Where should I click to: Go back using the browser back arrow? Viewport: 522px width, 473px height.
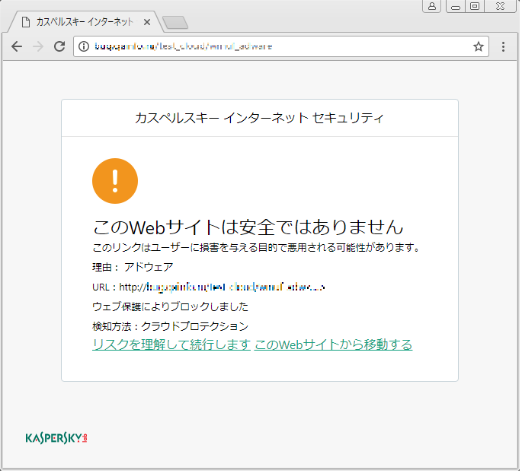pyautogui.click(x=17, y=46)
